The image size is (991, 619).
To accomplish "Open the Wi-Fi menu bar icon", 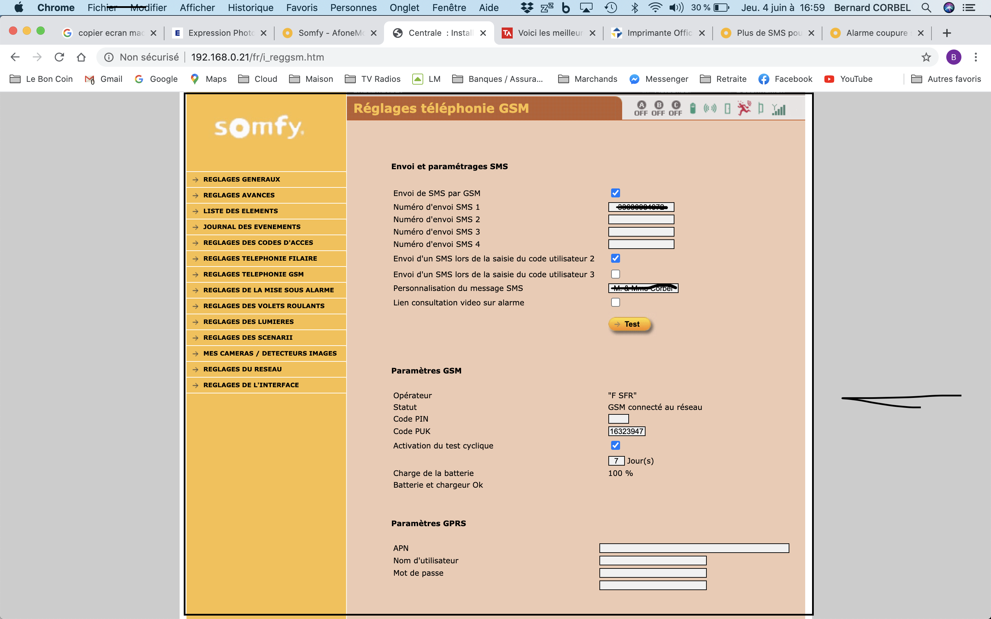I will click(655, 8).
